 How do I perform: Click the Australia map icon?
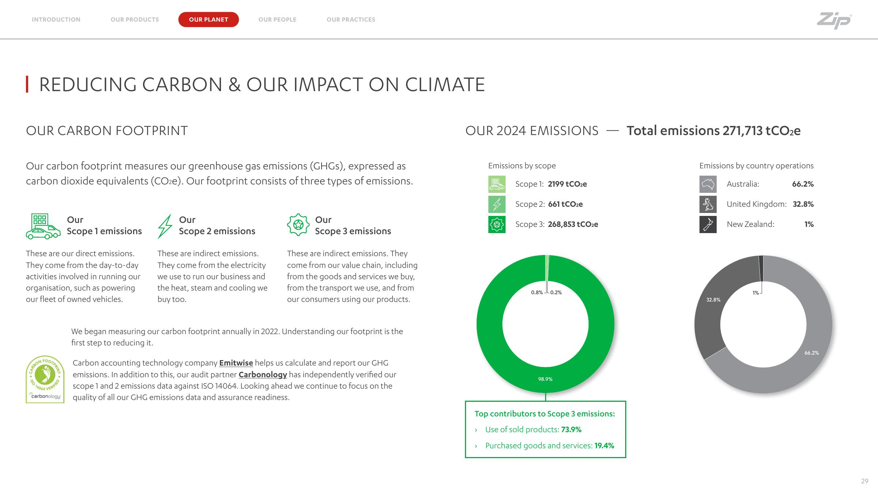pos(708,184)
